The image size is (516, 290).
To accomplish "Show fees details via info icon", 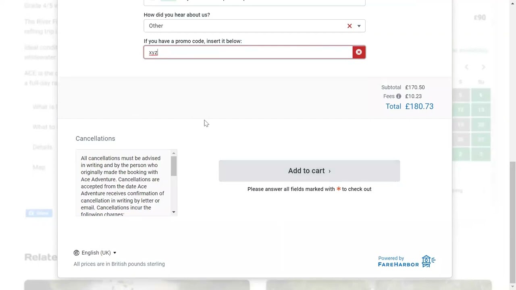I will point(398,96).
